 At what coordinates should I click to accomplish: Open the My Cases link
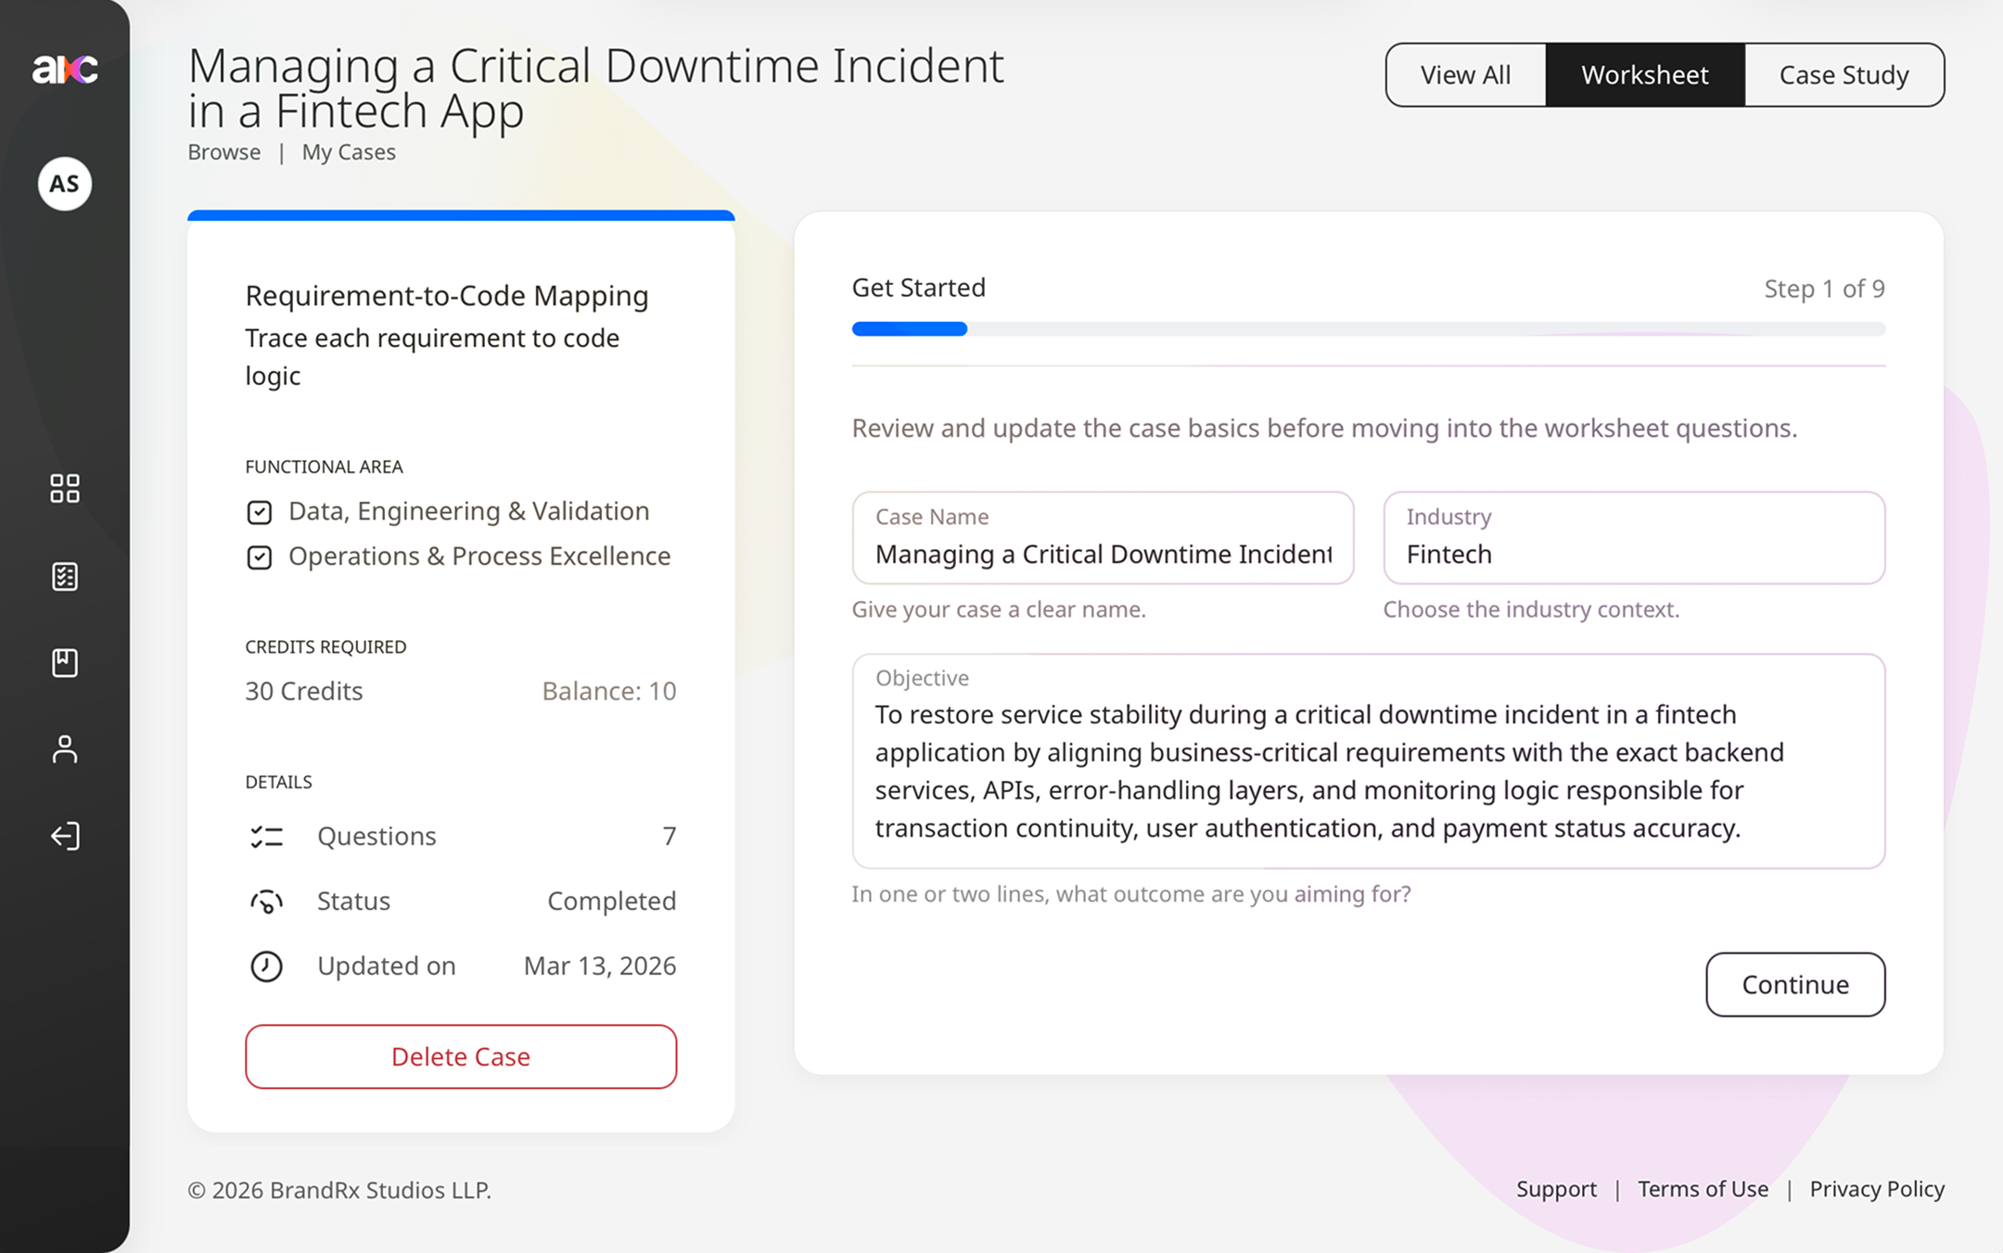(x=349, y=152)
